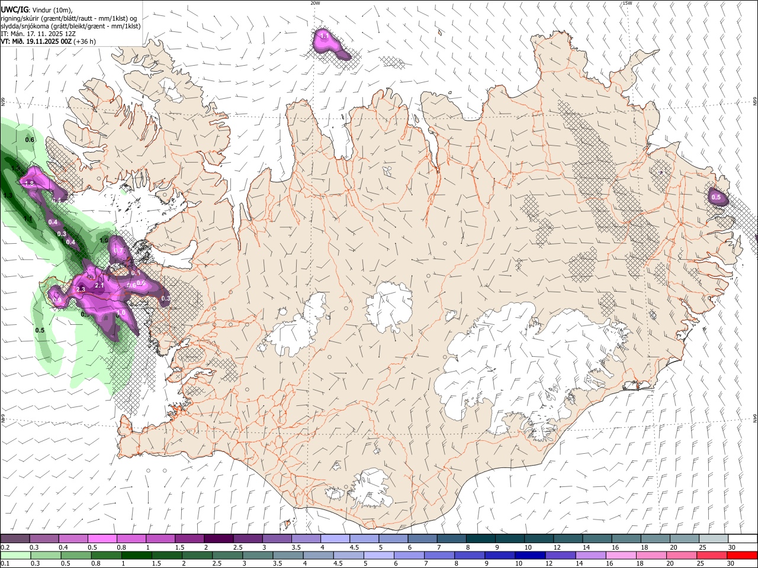Click the 0.5 value on the east-coast purple patch
This screenshot has width=758, height=568.
tap(716, 197)
